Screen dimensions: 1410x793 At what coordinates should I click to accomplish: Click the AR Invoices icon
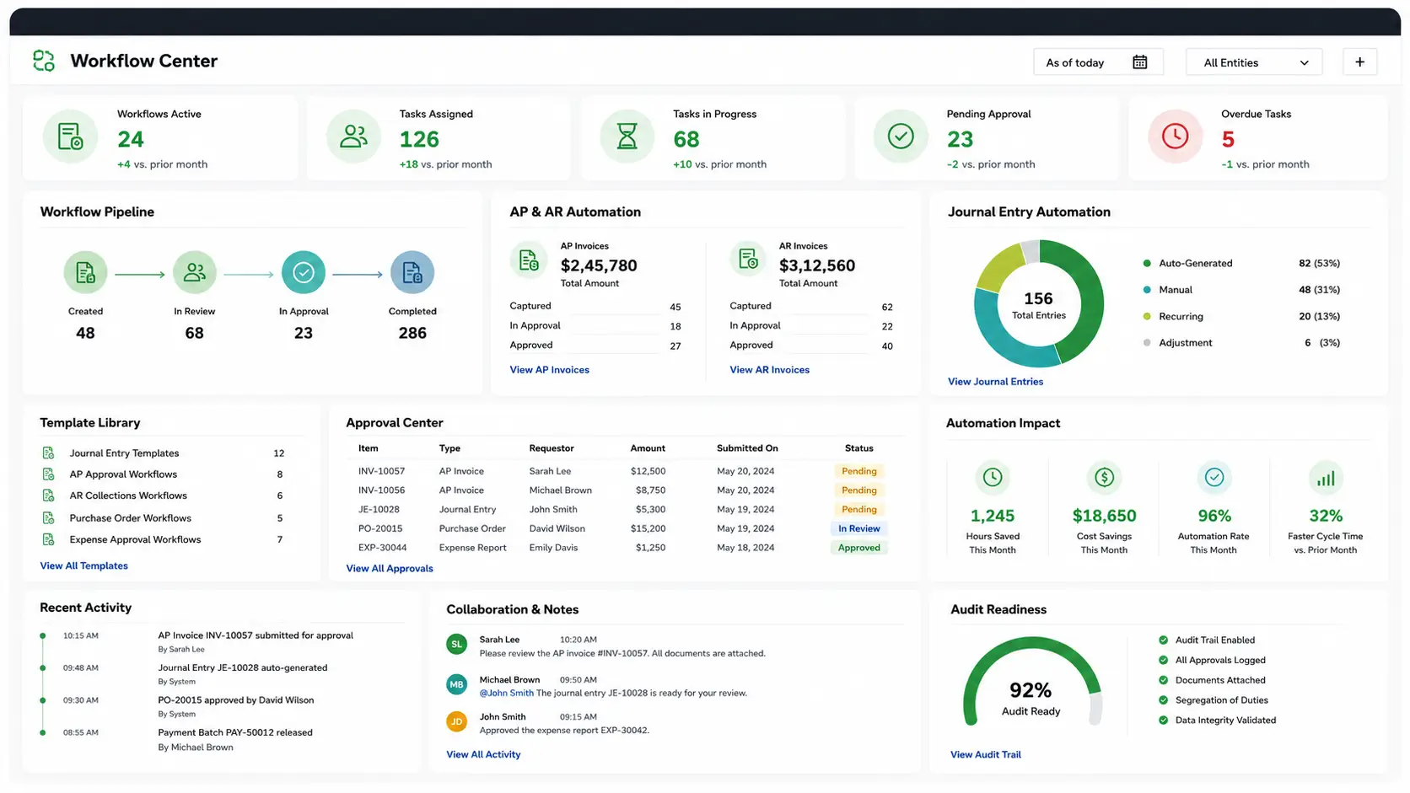[x=748, y=260]
